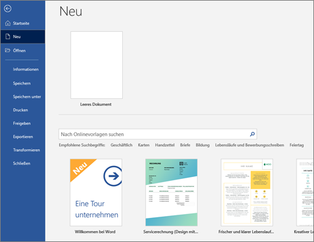The width and height of the screenshot is (314, 242).
Task: Select the Servicerechnung template thumbnail
Action: pos(172,193)
